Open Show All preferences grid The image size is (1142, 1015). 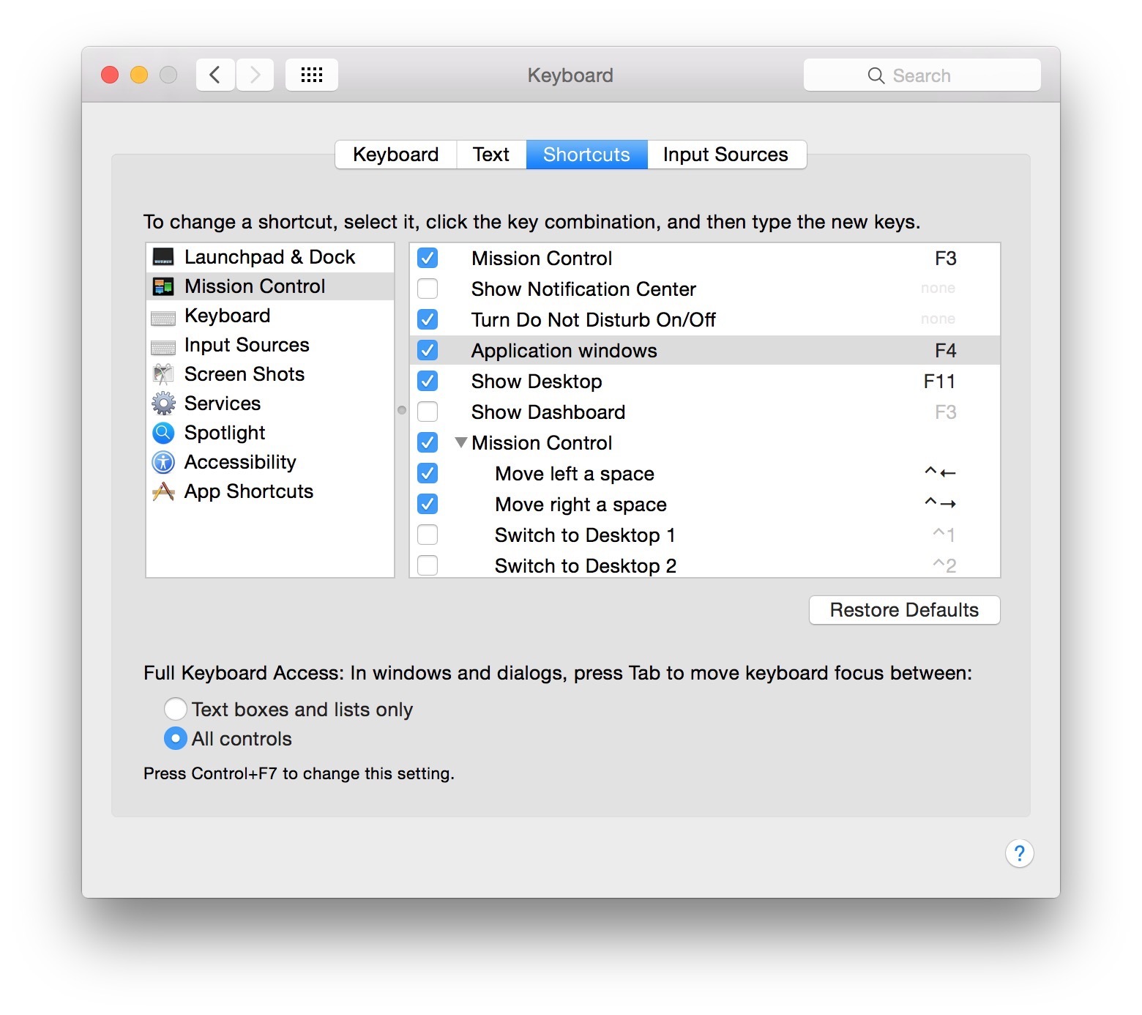point(311,75)
